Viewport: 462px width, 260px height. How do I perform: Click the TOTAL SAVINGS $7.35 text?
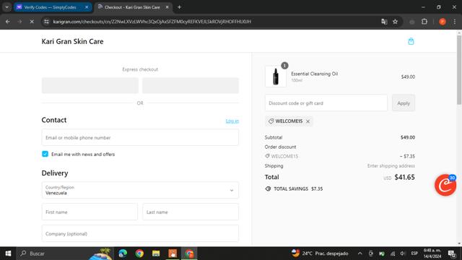click(298, 188)
